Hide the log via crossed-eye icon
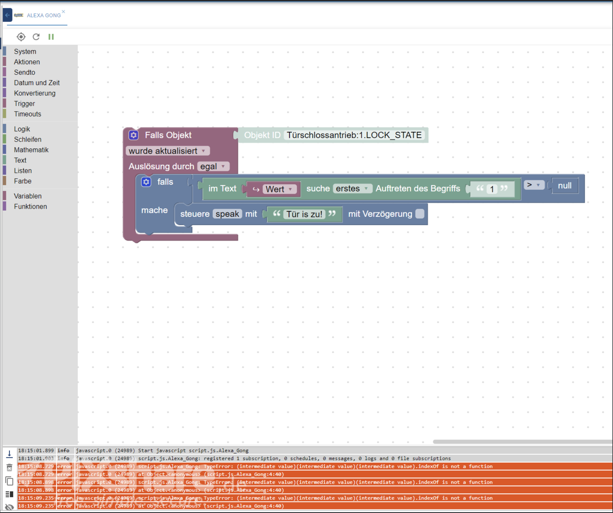Viewport: 613px width, 513px height. [9, 507]
